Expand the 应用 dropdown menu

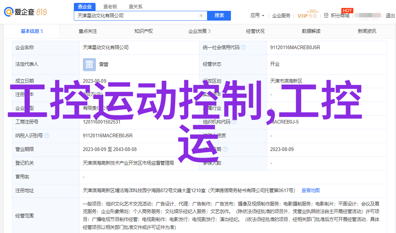point(257,16)
